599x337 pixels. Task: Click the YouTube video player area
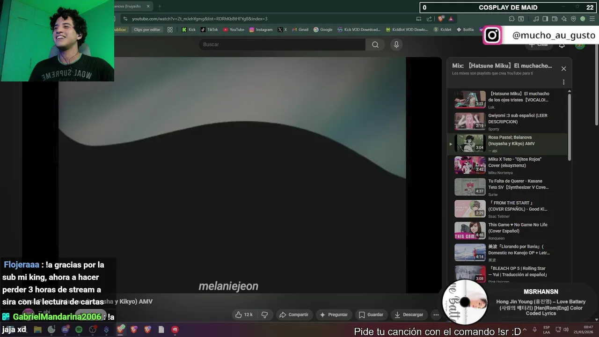[232, 175]
